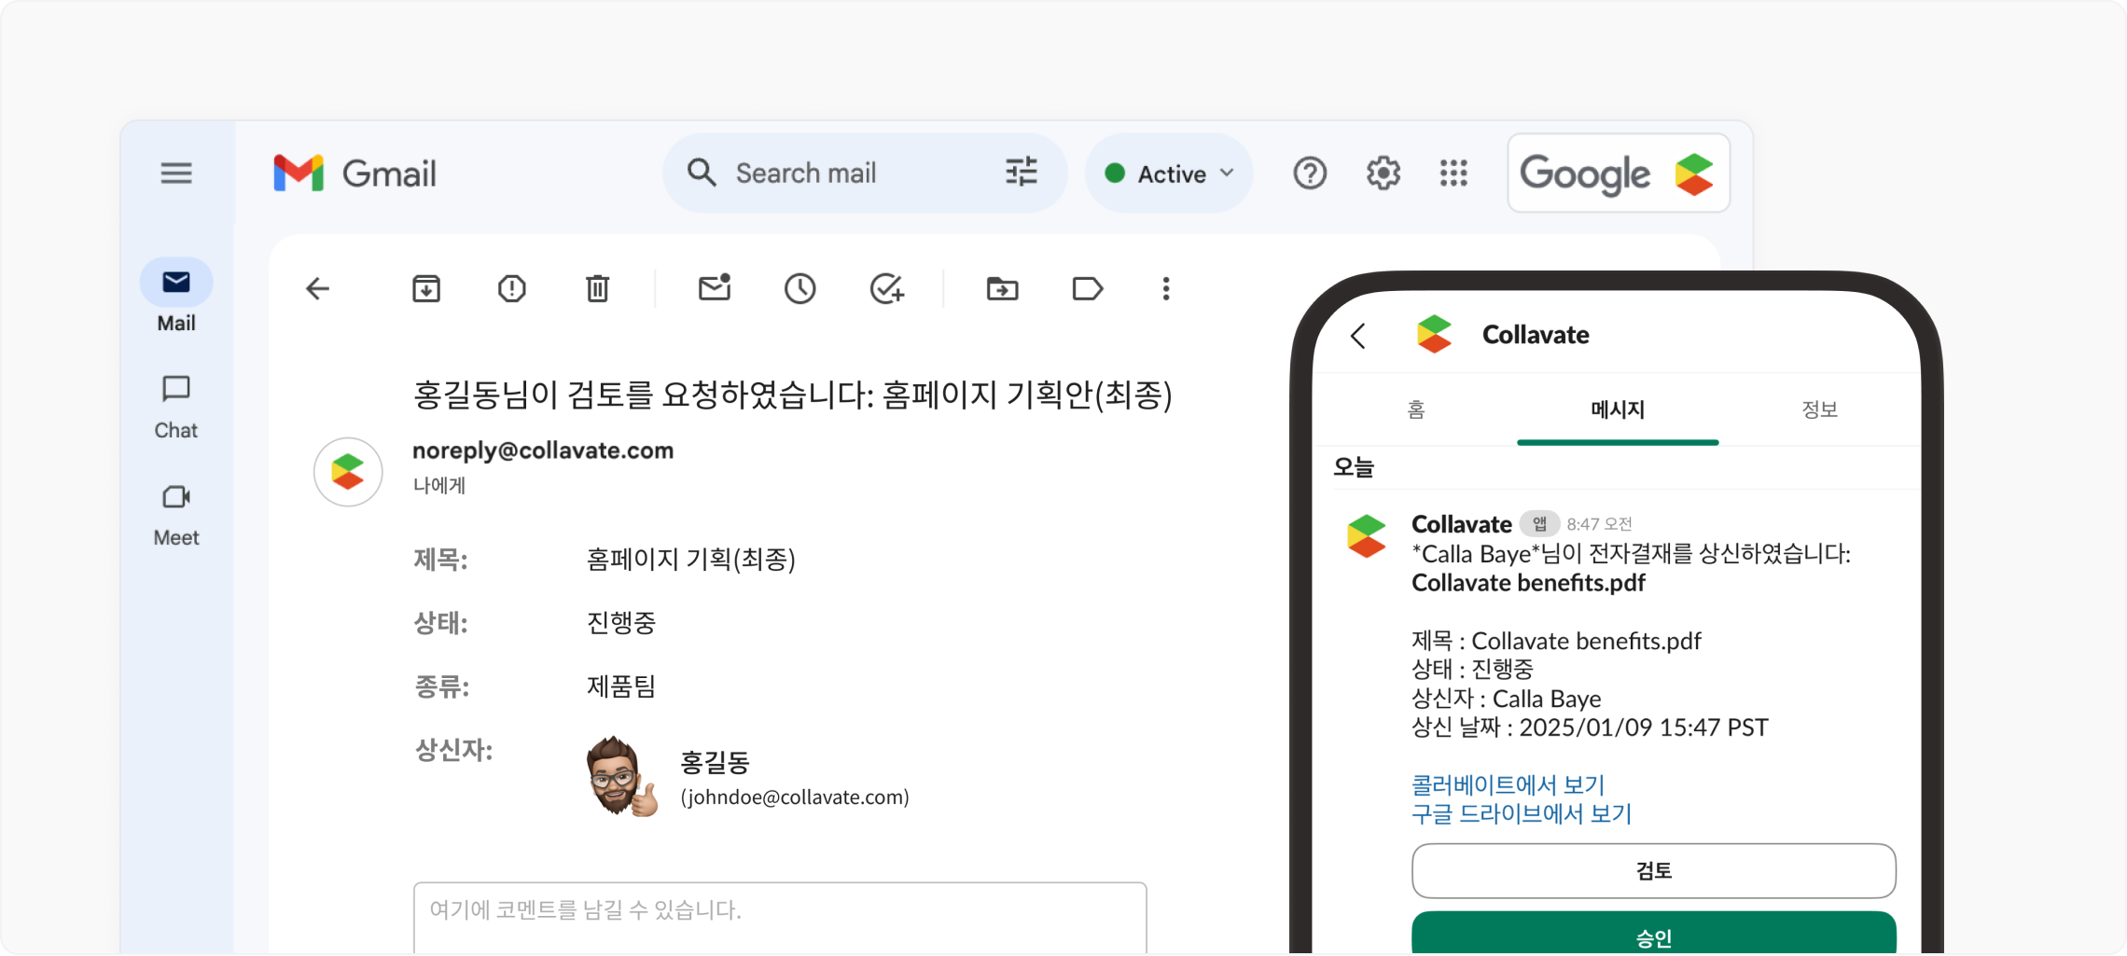Viewport: 2127px width, 956px height.
Task: Click the search magnifier icon
Action: [x=702, y=173]
